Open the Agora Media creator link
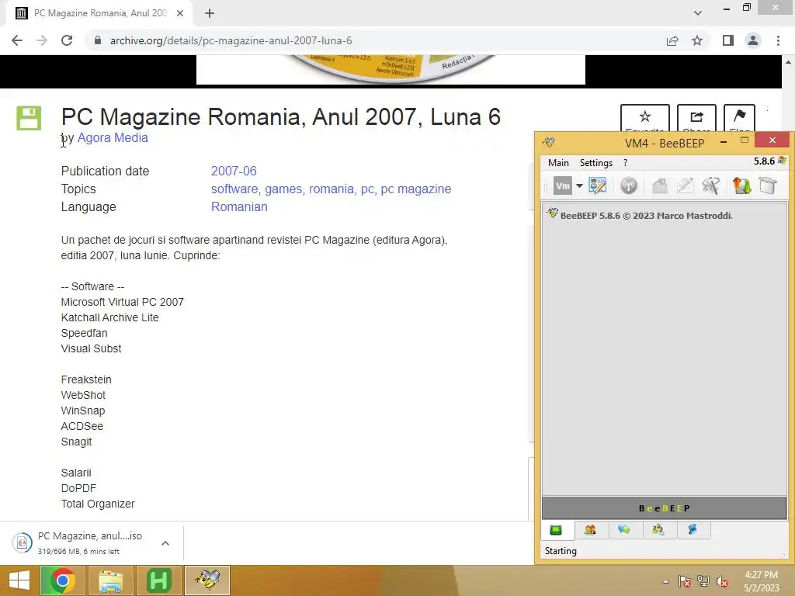Viewport: 795px width, 596px height. (x=113, y=138)
